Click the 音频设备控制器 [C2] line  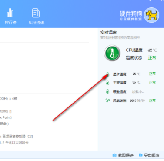(17, 136)
